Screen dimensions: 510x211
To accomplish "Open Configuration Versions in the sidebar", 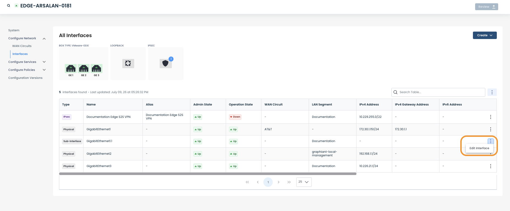I will pos(25,78).
